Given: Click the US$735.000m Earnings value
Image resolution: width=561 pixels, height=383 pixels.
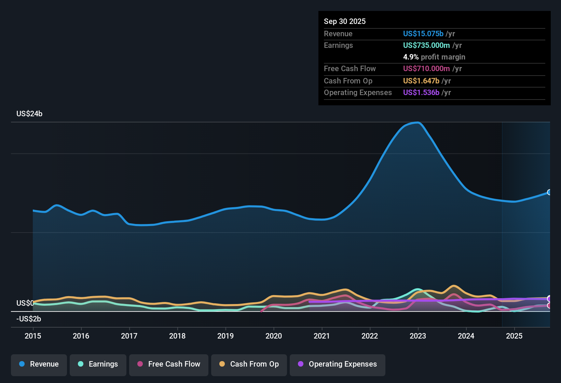Looking at the screenshot, I should click(426, 45).
